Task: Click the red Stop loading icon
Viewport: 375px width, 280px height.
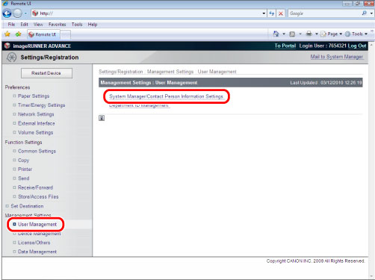Action: point(281,13)
